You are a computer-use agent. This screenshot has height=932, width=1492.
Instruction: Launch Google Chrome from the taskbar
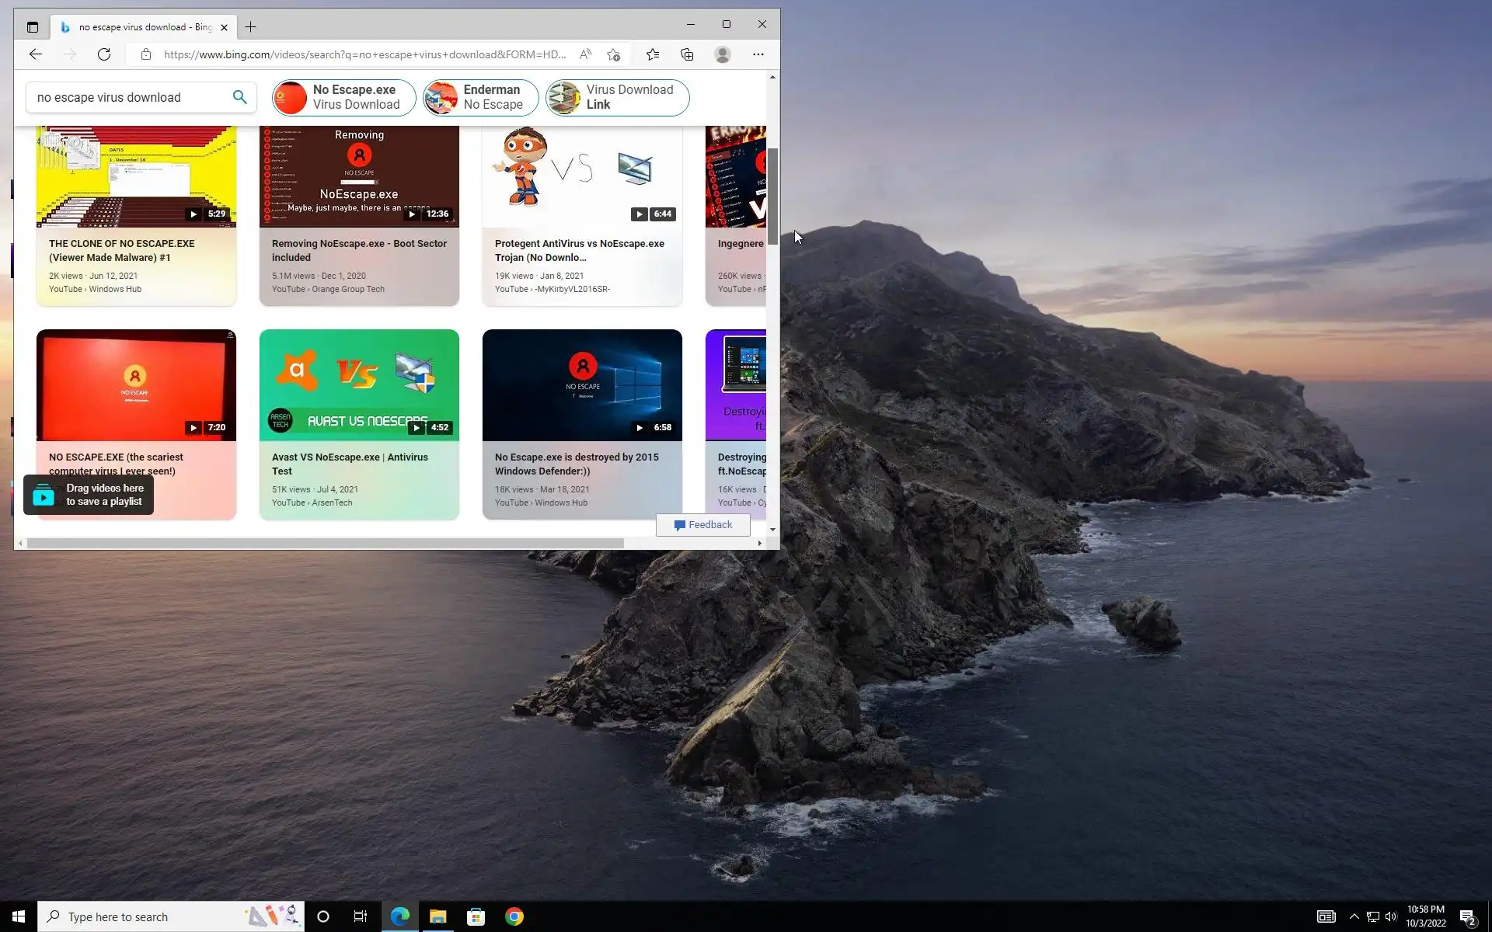514,916
